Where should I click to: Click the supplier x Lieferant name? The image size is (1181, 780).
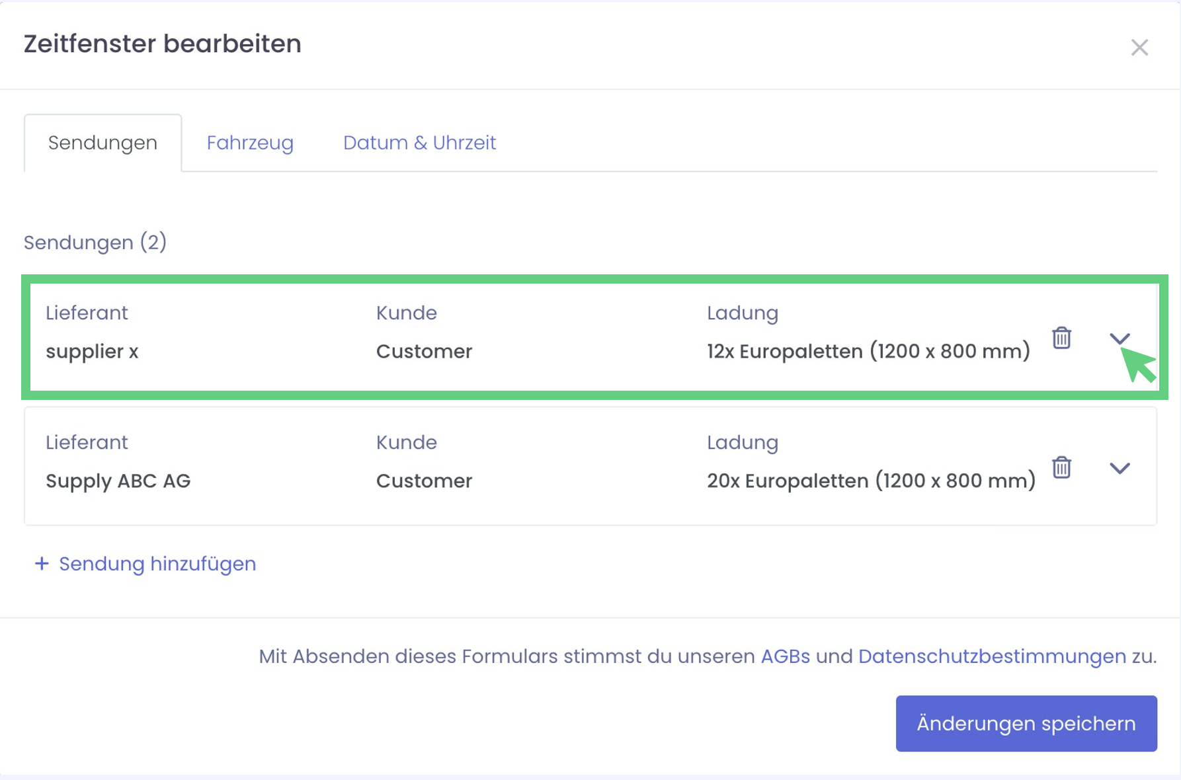pyautogui.click(x=92, y=351)
